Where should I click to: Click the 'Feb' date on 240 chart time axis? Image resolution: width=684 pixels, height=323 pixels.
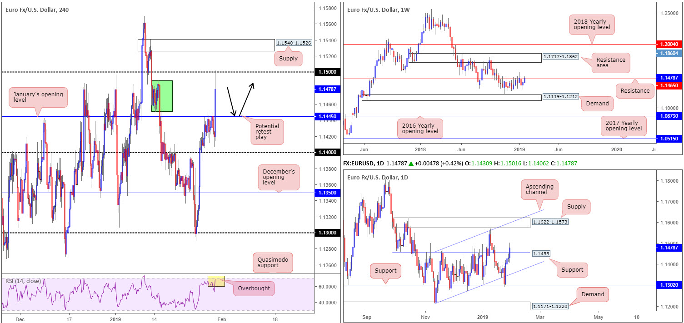221,318
